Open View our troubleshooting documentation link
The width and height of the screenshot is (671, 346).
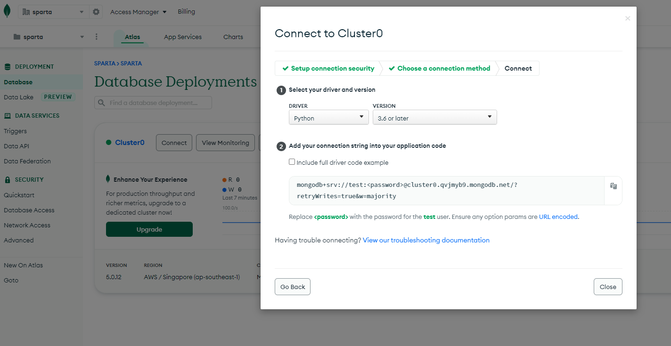pos(426,240)
